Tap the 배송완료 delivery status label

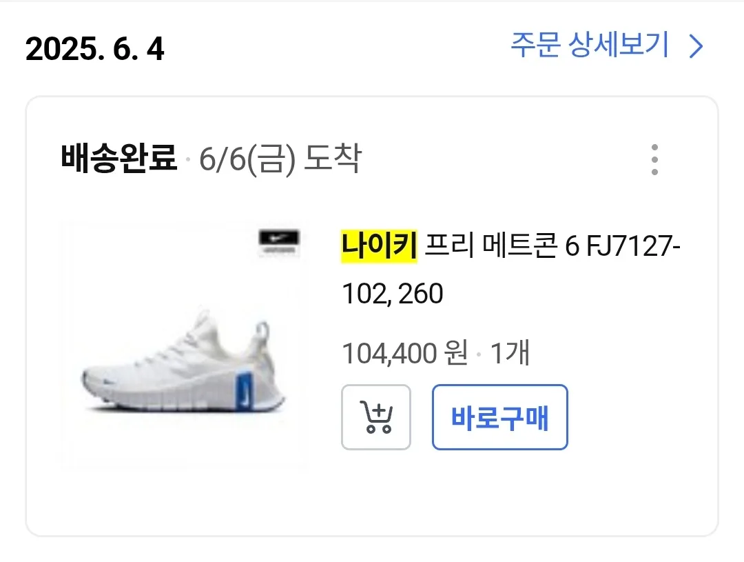point(118,160)
